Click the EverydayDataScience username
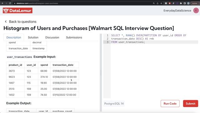The width and height of the screenshot is (200, 113). 177,10
